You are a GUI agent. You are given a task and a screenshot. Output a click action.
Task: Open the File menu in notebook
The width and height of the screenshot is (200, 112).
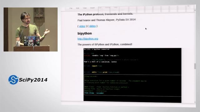[x=71, y=8]
